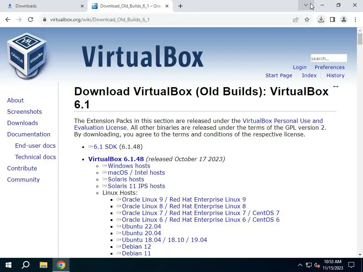This screenshot has height=272, width=363.
Task: Open the Contribute sidebar link
Action: tap(22, 168)
